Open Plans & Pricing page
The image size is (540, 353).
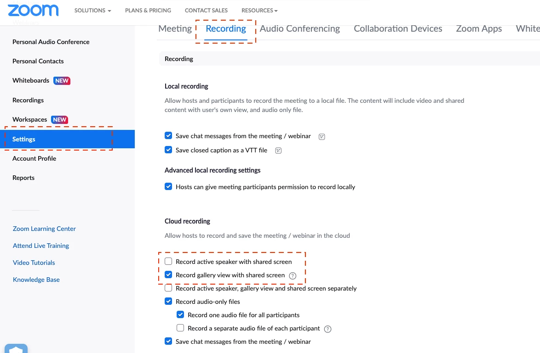click(x=148, y=11)
